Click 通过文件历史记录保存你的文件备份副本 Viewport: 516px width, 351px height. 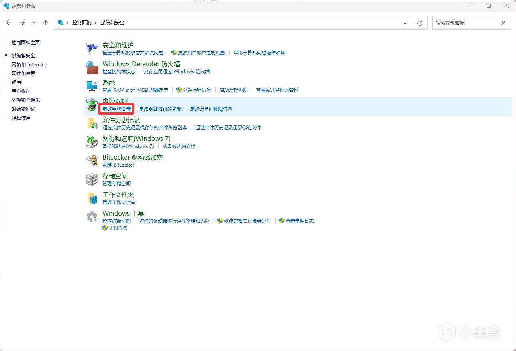tap(145, 128)
